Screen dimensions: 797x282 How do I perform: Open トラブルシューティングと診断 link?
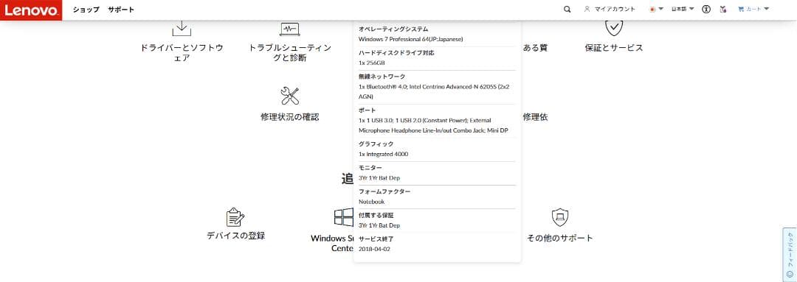point(290,53)
